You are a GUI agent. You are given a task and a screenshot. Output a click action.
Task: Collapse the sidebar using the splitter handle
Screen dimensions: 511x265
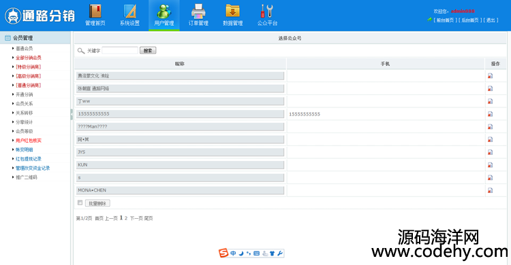click(x=72, y=114)
